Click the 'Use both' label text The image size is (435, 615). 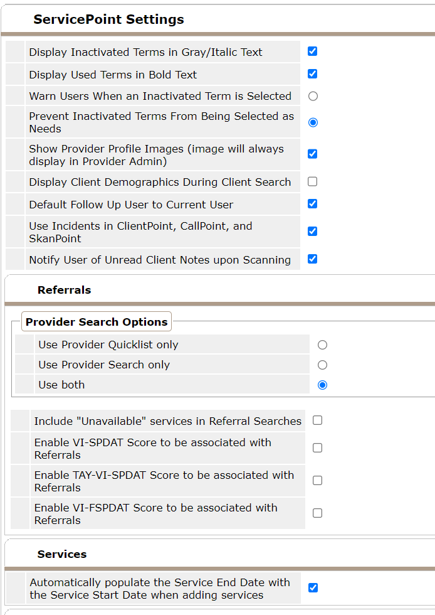[61, 385]
